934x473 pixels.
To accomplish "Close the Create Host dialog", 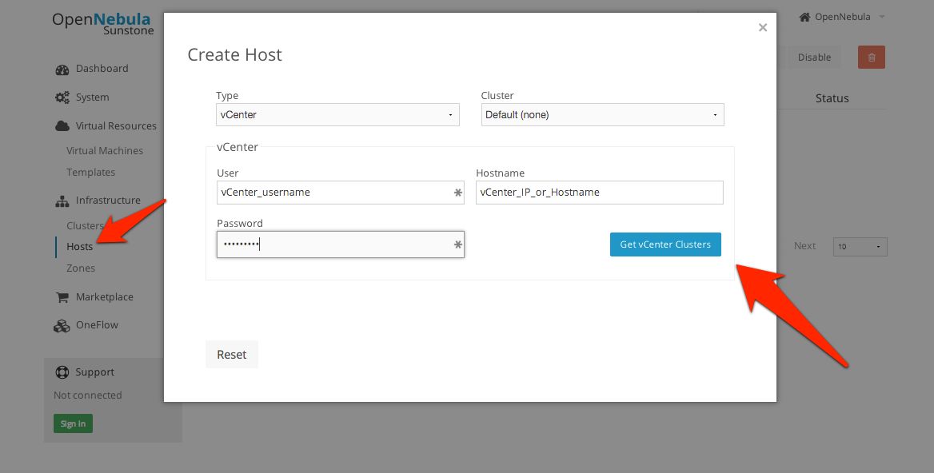I will click(762, 27).
